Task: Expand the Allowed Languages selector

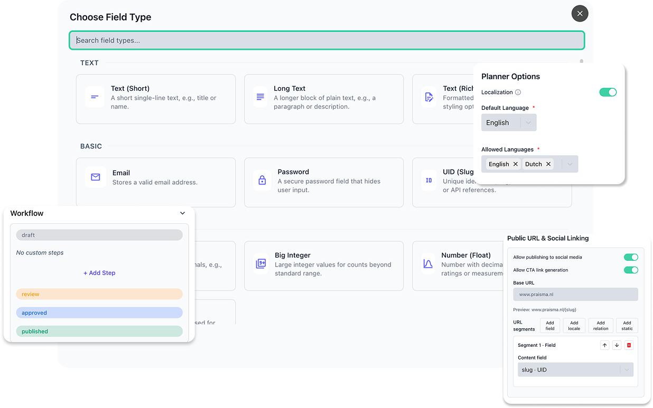Action: (x=569, y=164)
